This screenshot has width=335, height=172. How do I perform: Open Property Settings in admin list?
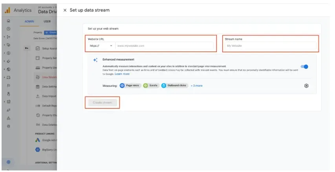pos(46,58)
